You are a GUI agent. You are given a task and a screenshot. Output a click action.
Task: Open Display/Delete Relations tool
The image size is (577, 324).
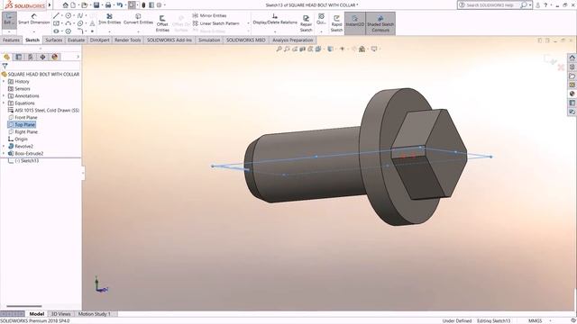tap(275, 20)
